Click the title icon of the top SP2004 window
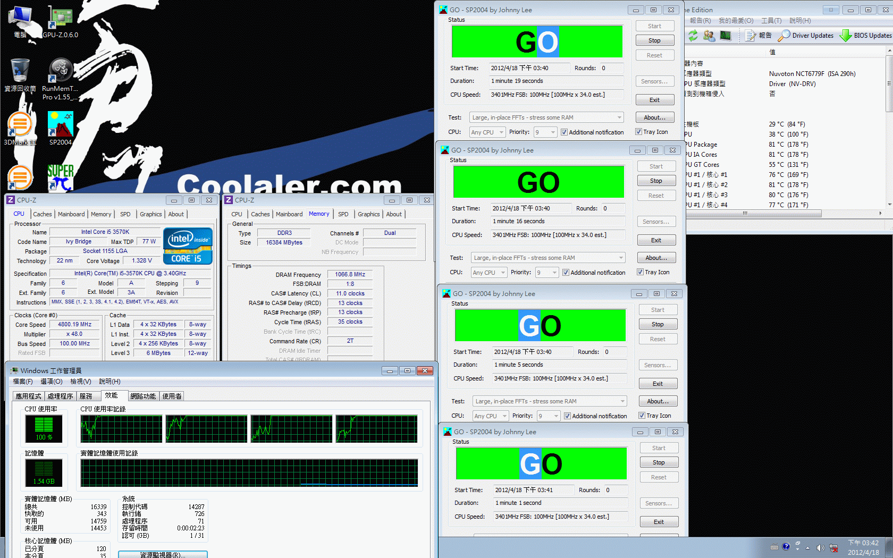 pyautogui.click(x=443, y=10)
